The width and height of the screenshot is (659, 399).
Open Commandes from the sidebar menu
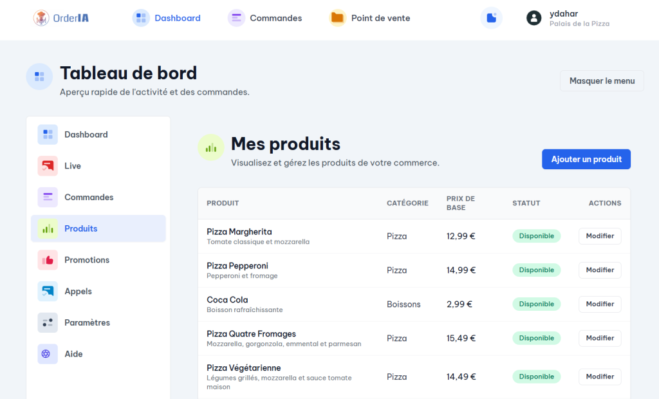coord(89,198)
